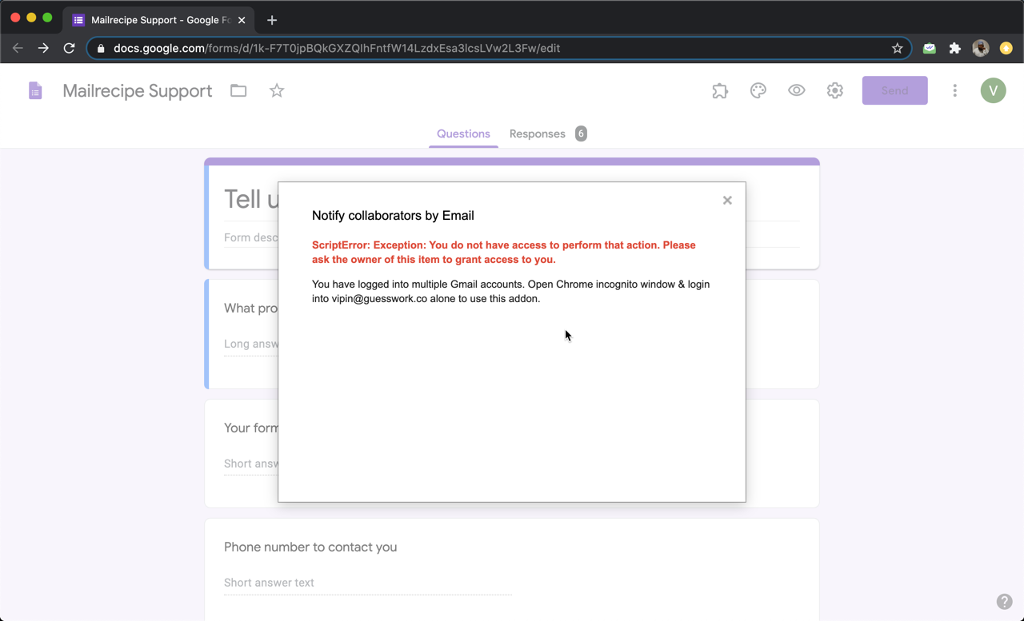This screenshot has height=621, width=1024.
Task: Open the browser extensions puzzle icon
Action: 954,48
